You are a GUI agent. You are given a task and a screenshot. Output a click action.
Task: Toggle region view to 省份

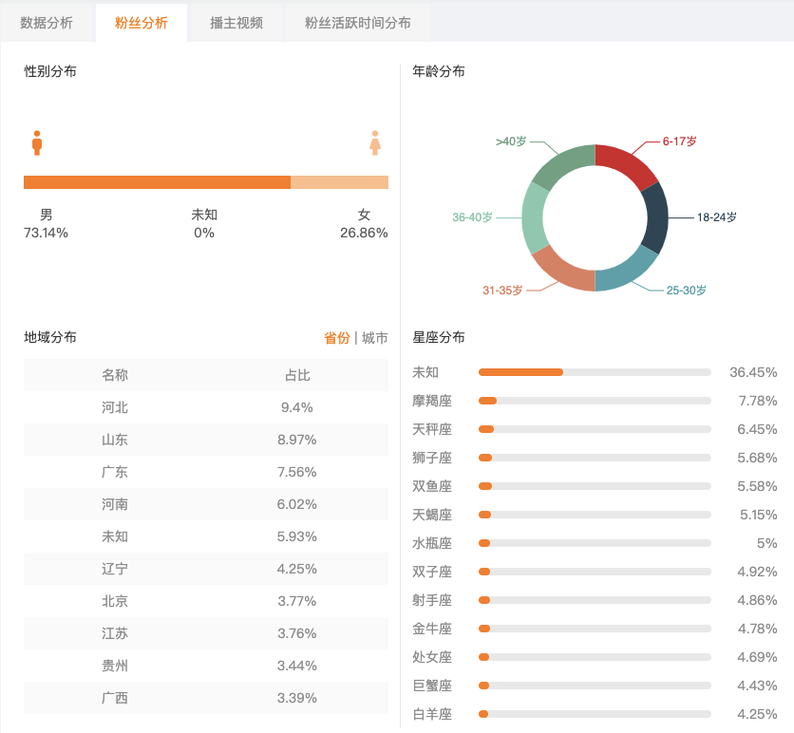337,338
